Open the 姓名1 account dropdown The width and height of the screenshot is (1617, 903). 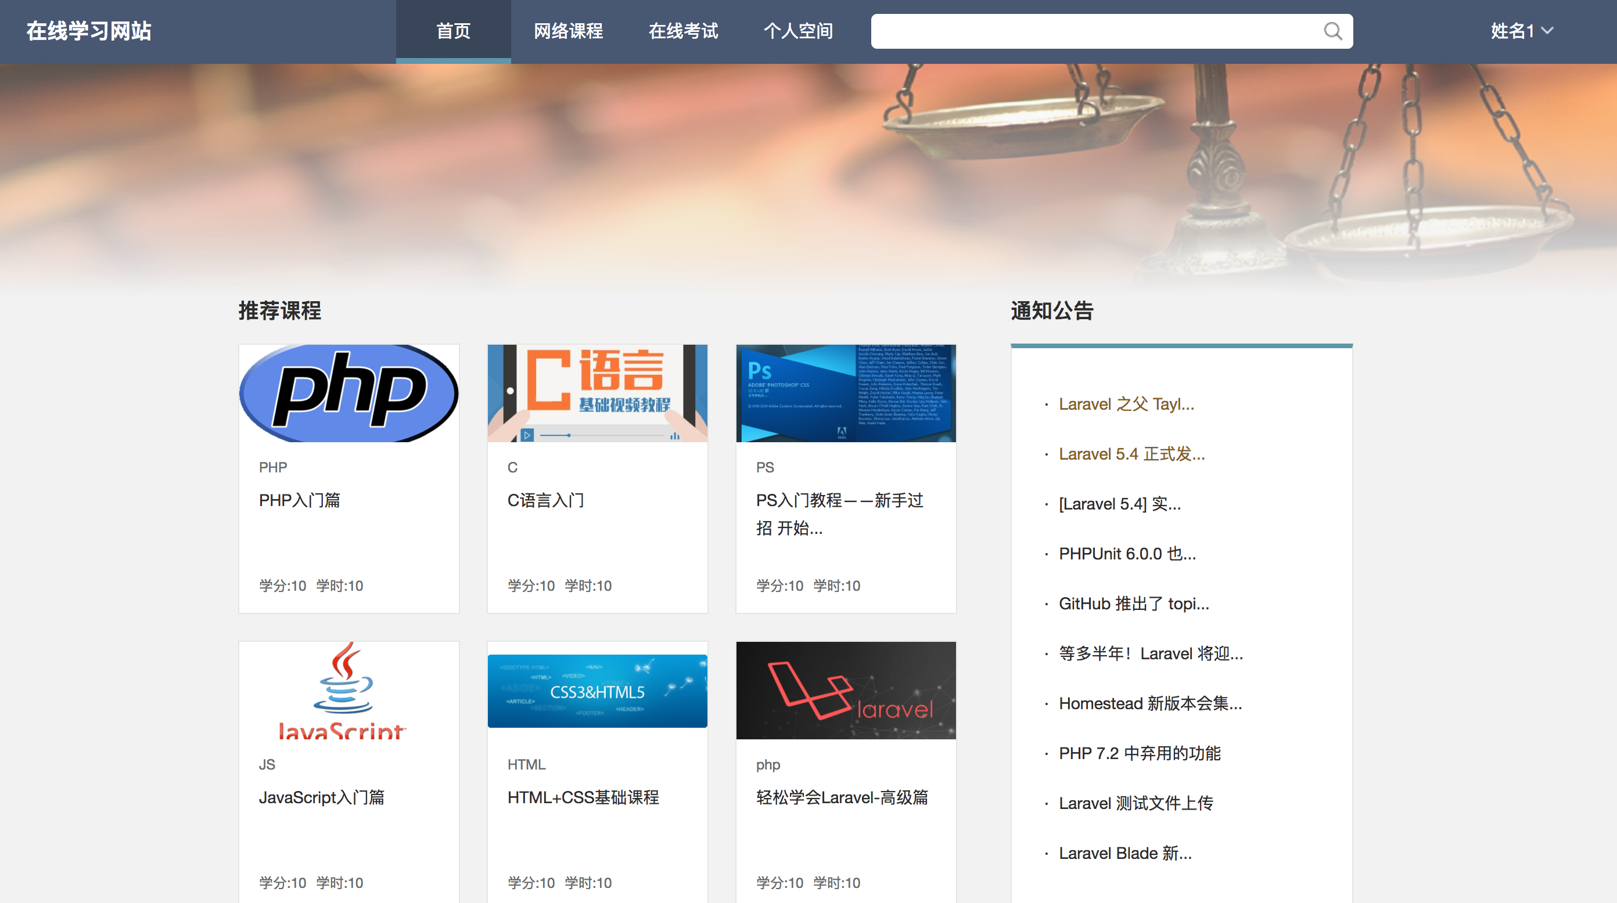click(1522, 31)
